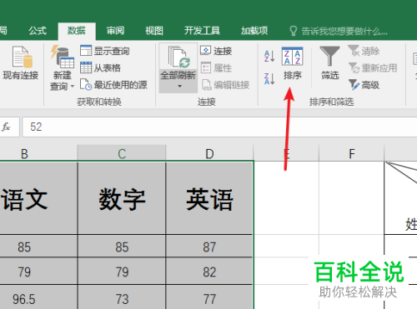Viewport: 417px width, 309px height.
Task: Open the 加载项 (Add-ins) tab
Action: tap(254, 31)
